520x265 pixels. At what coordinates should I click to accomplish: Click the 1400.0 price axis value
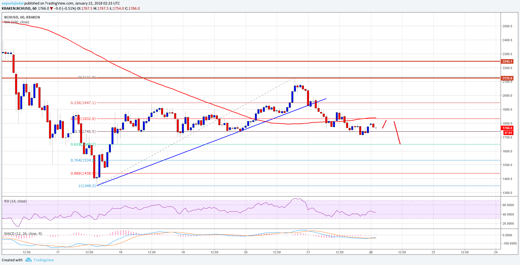(x=507, y=179)
